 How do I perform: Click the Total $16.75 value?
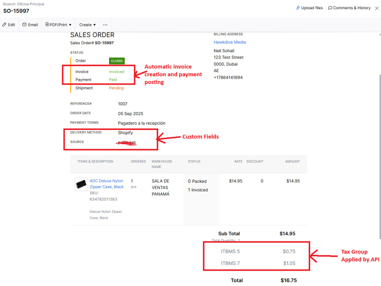click(x=289, y=280)
